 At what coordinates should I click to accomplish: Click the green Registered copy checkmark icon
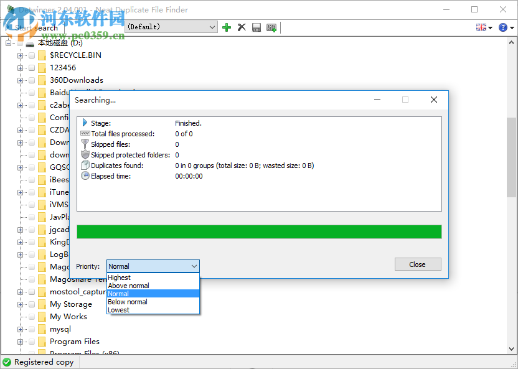(x=7, y=362)
